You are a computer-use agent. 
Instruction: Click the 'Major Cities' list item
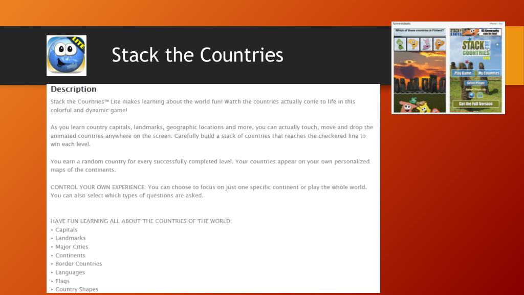[x=72, y=247]
